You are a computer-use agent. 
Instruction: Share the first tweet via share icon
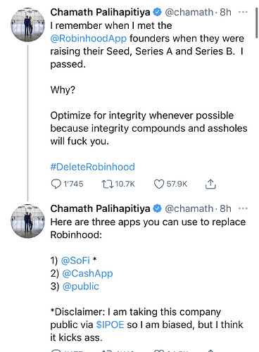coord(210,184)
